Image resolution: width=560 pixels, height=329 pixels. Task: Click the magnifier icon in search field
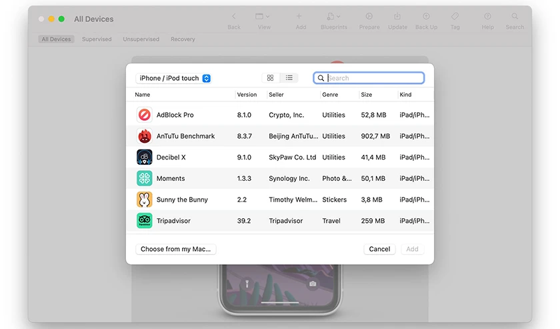point(321,78)
